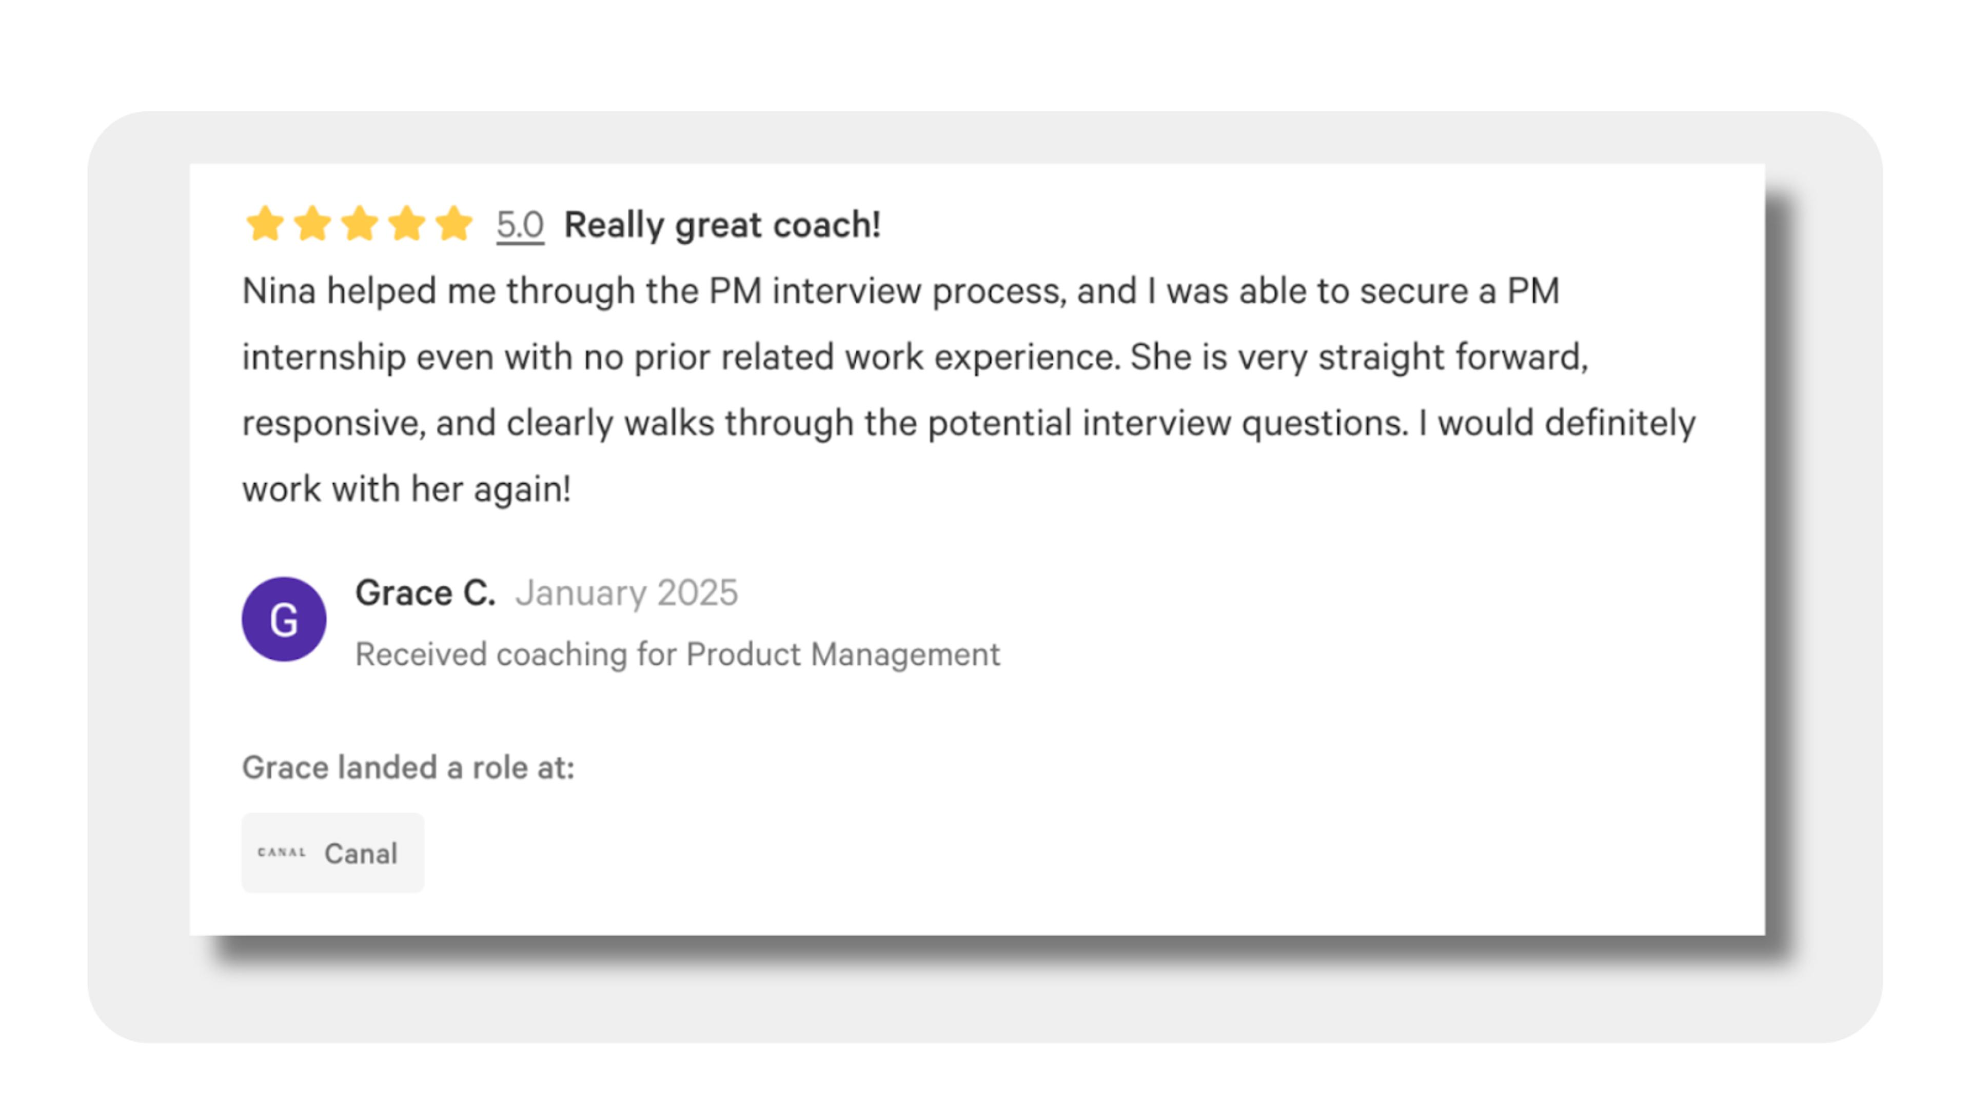This screenshot has width=1970, height=1108.
Task: Open the underlined 5.0 rating link
Action: click(x=520, y=226)
